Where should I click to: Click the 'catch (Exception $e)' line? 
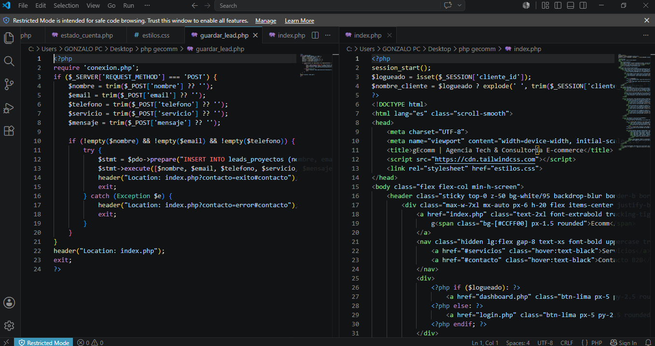128,196
